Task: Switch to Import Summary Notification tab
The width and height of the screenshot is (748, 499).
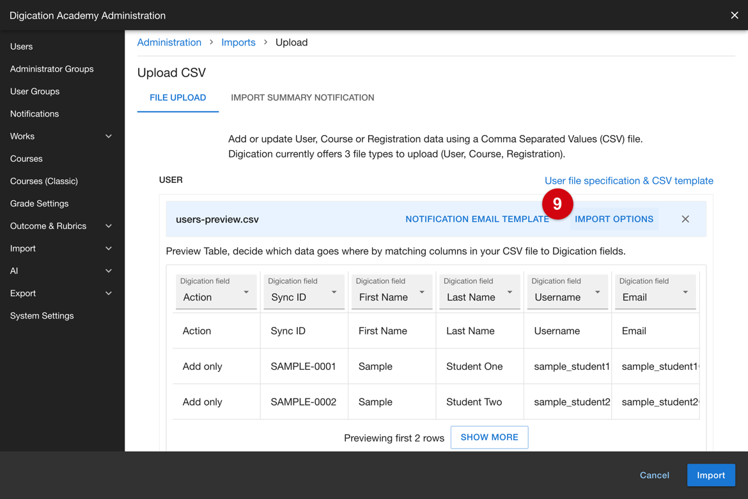Action: pos(302,97)
